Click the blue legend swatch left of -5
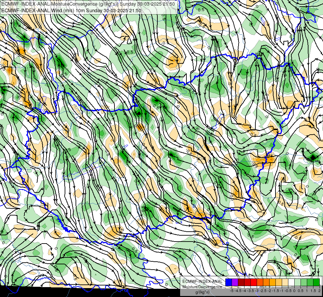The image size is (323, 297). 229,282
